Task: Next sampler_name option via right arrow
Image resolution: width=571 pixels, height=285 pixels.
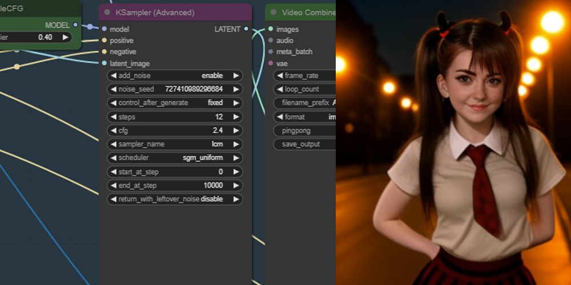Action: click(236, 144)
